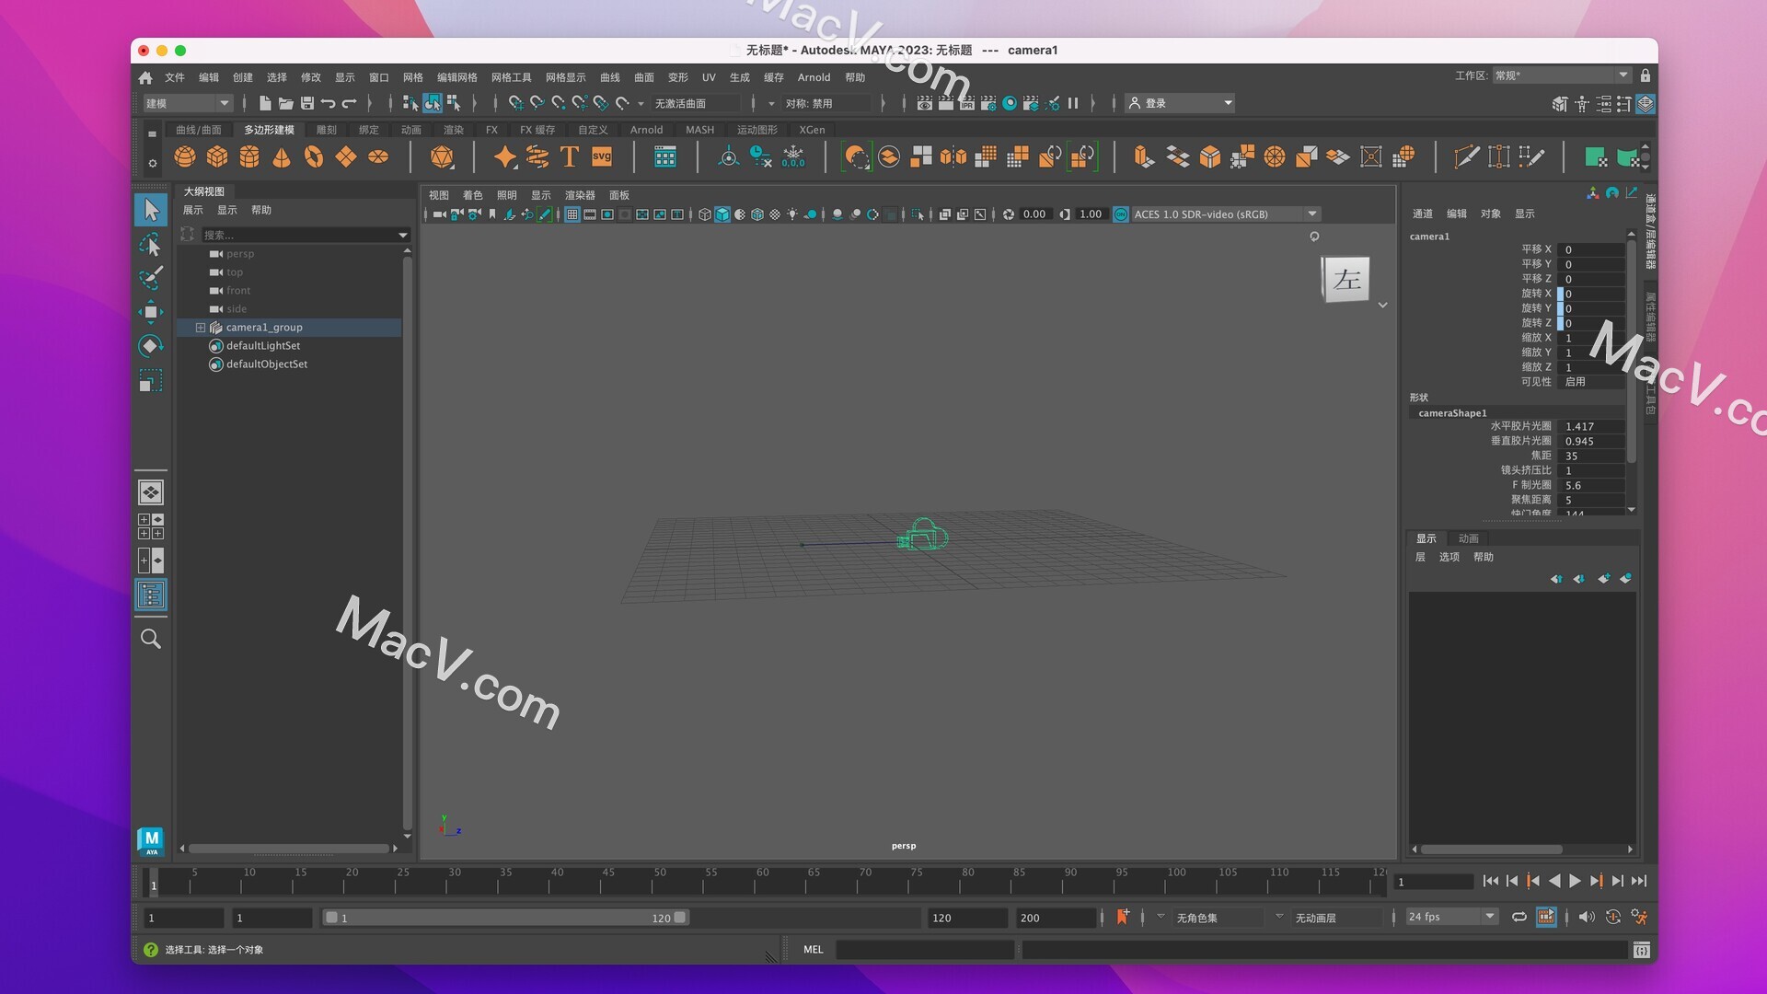
Task: Click the play backward button
Action: click(1554, 882)
